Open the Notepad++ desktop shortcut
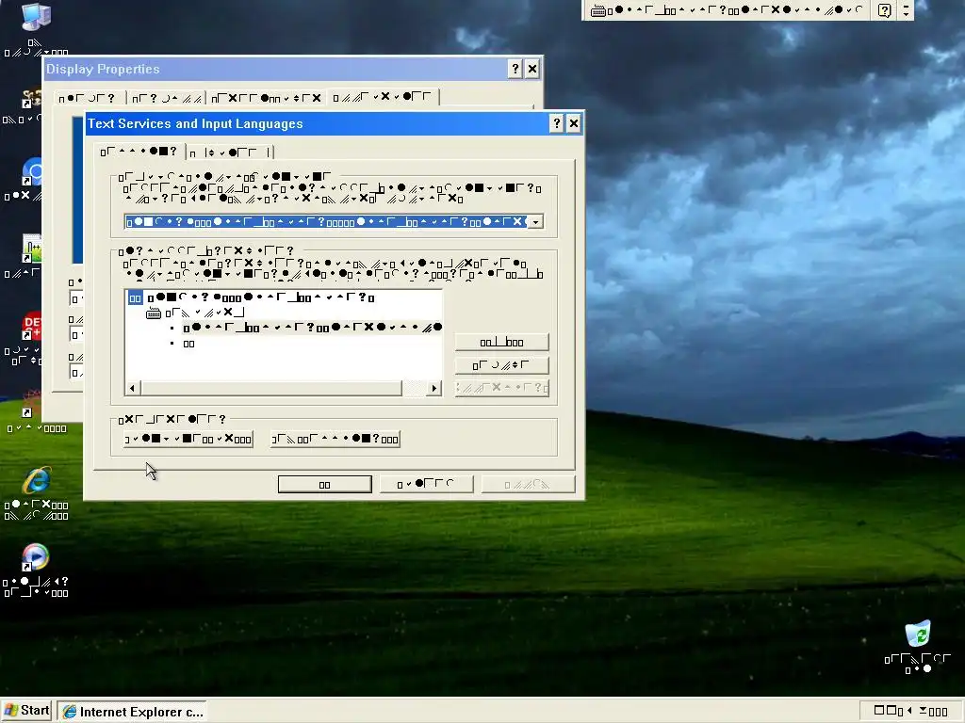The image size is (965, 723). (x=31, y=248)
